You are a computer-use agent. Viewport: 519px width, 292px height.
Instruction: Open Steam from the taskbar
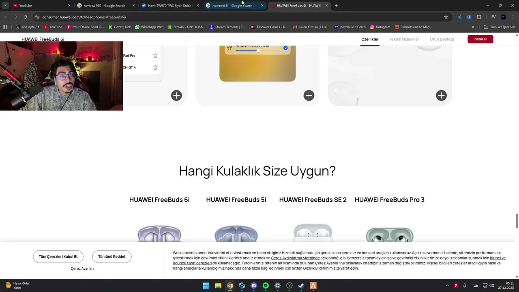point(301,286)
